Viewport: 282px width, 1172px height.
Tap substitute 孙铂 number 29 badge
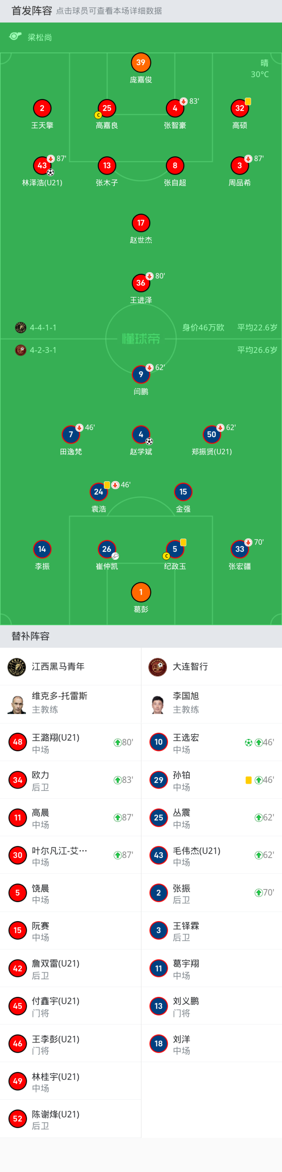pyautogui.click(x=159, y=780)
